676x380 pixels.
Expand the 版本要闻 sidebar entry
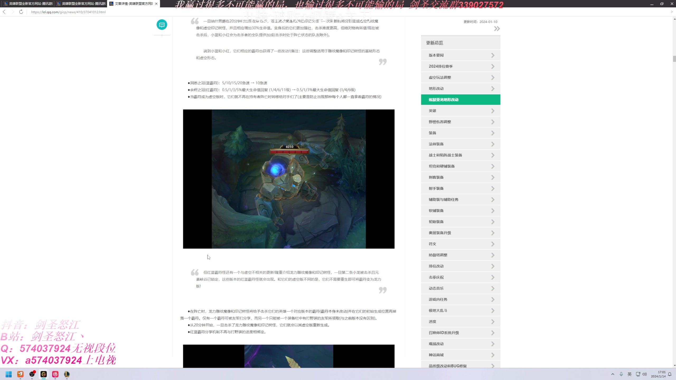461,55
